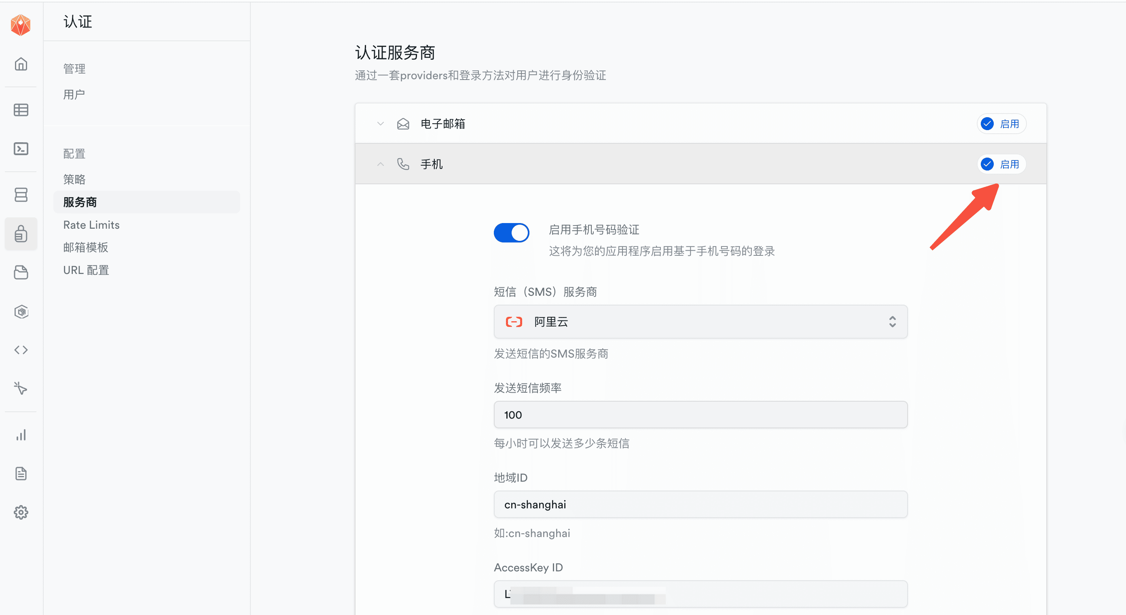Open the cursor click icon in sidebar
Image resolution: width=1126 pixels, height=615 pixels.
click(x=21, y=388)
